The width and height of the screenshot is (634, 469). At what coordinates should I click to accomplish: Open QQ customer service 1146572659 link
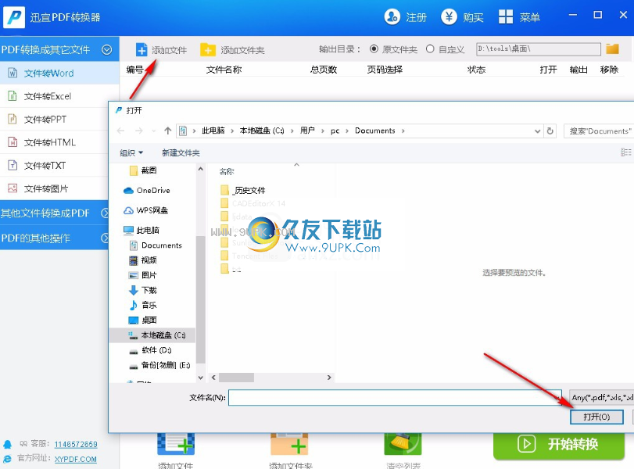(76, 444)
